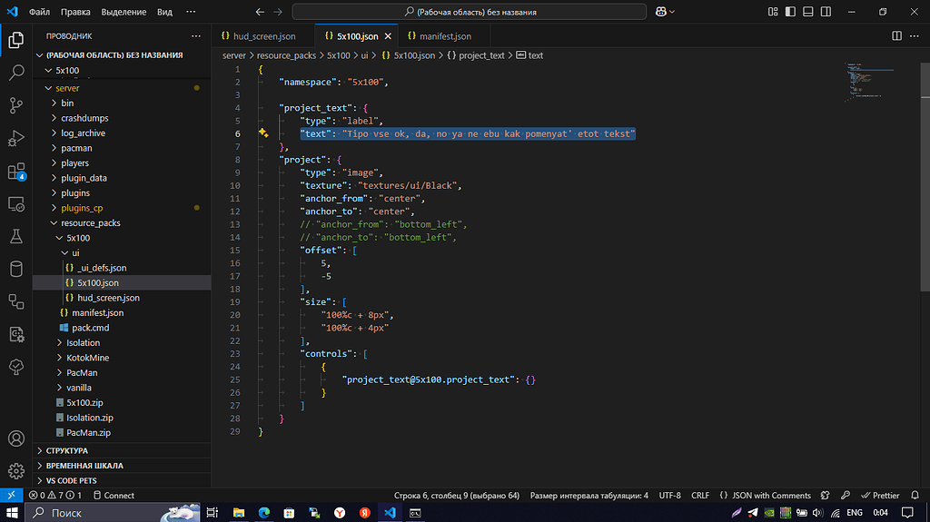
Task: Open the Правка menu
Action: click(75, 12)
